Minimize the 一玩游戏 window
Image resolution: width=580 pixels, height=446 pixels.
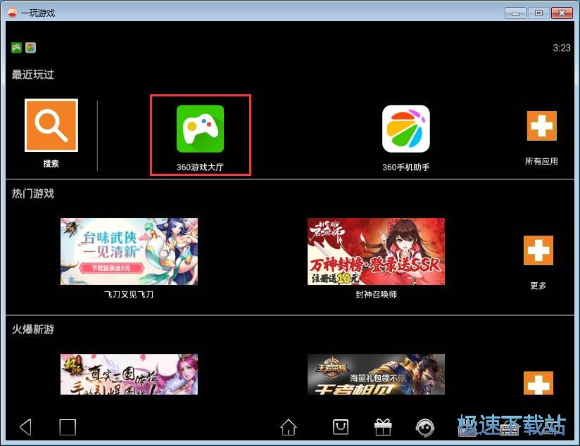[x=515, y=13]
